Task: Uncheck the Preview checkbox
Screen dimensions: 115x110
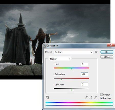Action: tap(101, 98)
